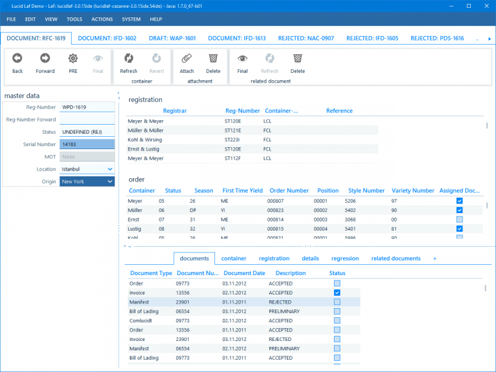
Task: Delete the related document
Action: click(298, 58)
